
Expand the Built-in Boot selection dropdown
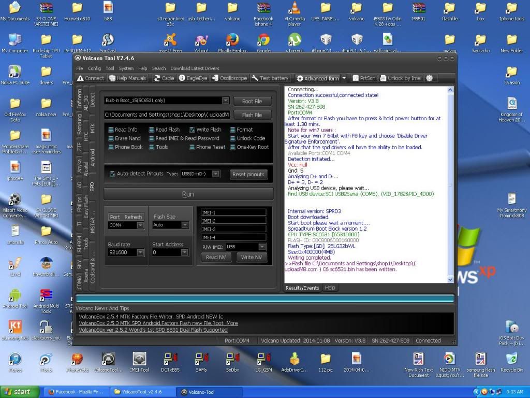225,101
